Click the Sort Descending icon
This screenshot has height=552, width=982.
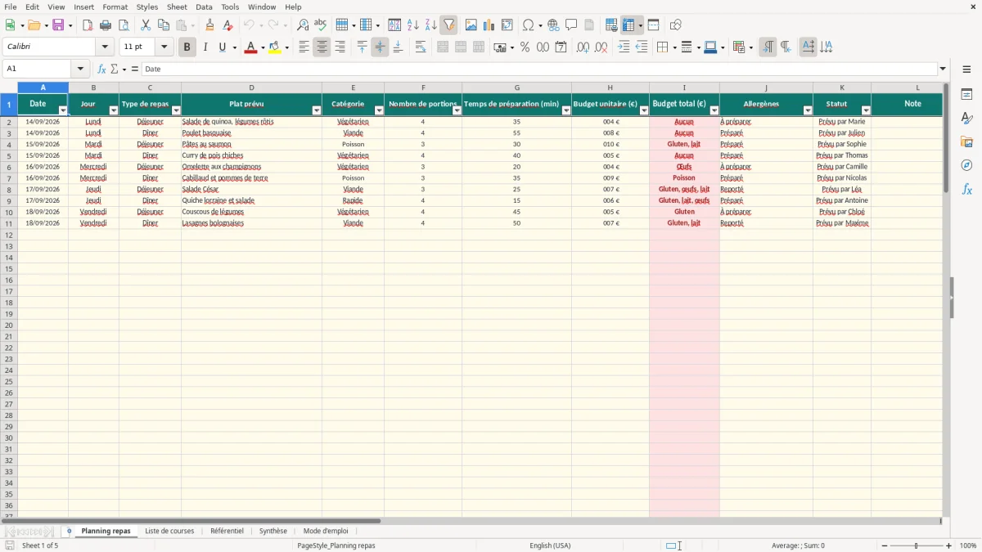431,25
